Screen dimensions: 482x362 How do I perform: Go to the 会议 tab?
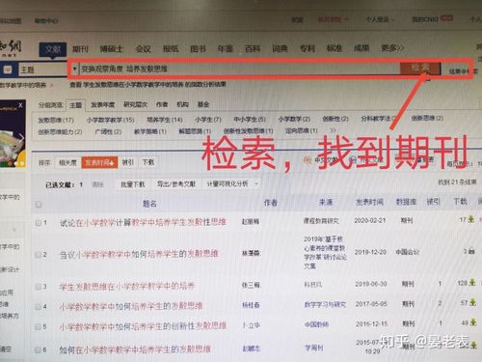tap(143, 49)
